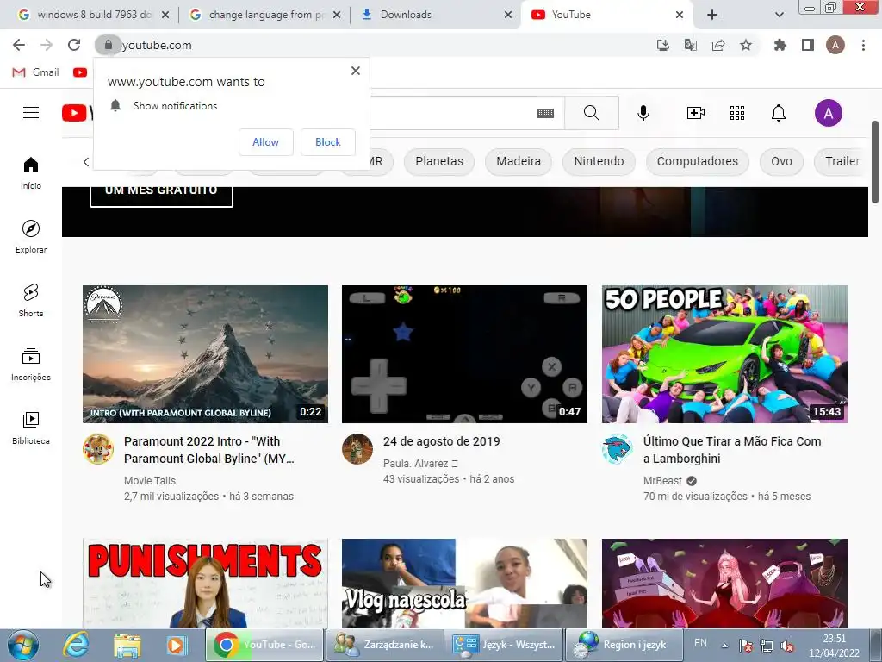Show hidden tray icons arrow
Image resolution: width=882 pixels, height=662 pixels.
[x=725, y=646]
